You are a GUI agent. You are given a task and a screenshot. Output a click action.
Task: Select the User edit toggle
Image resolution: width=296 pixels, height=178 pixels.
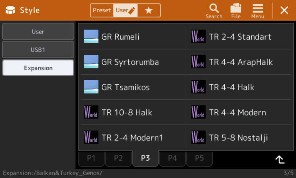[125, 10]
